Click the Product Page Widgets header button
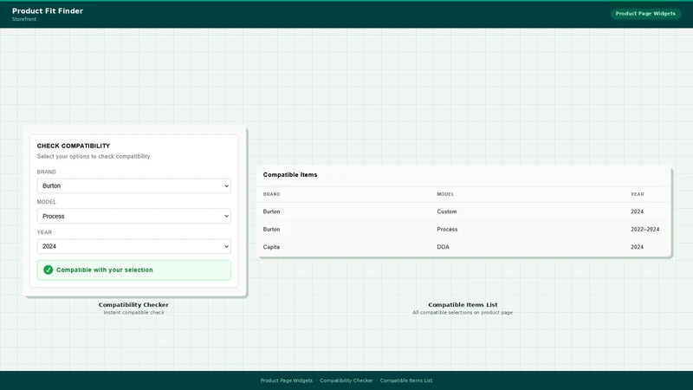The image size is (693, 390). pos(645,14)
